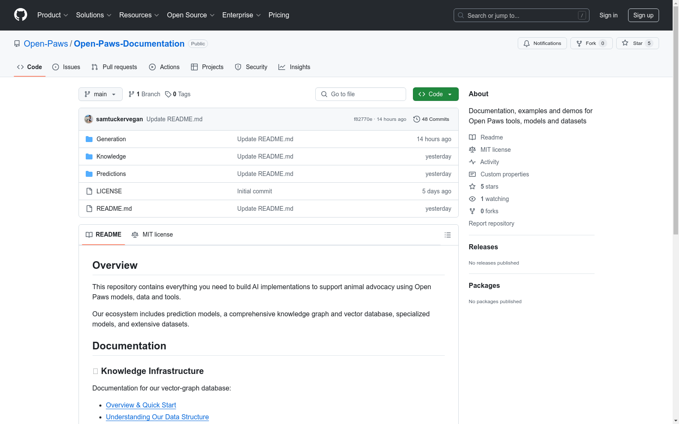This screenshot has width=679, height=424.
Task: Click the repository book icon beside Open-Paws
Action: click(17, 44)
